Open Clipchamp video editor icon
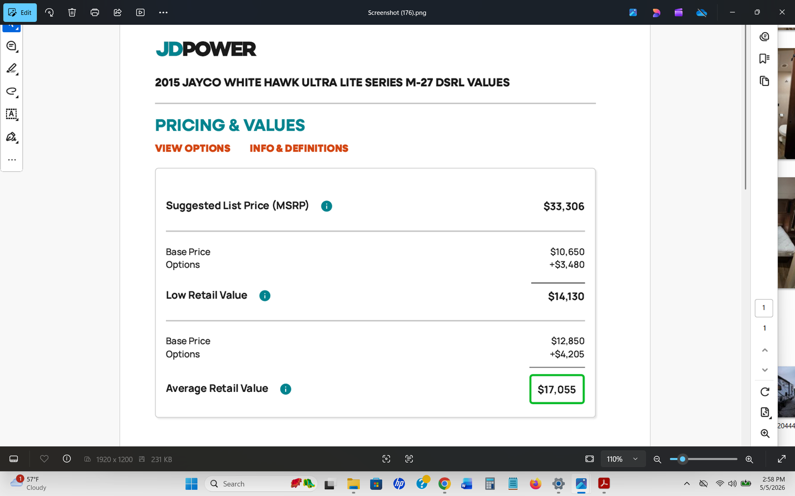The width and height of the screenshot is (795, 496). click(x=679, y=12)
